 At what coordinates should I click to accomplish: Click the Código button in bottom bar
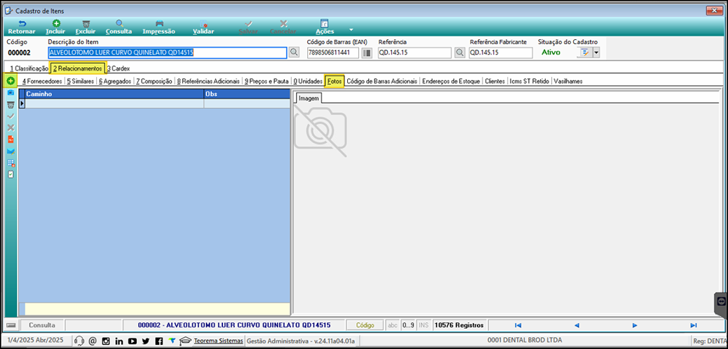[366, 325]
